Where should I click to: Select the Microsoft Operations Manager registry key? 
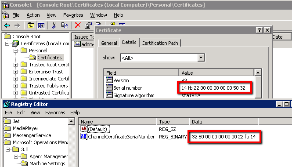click(40, 142)
